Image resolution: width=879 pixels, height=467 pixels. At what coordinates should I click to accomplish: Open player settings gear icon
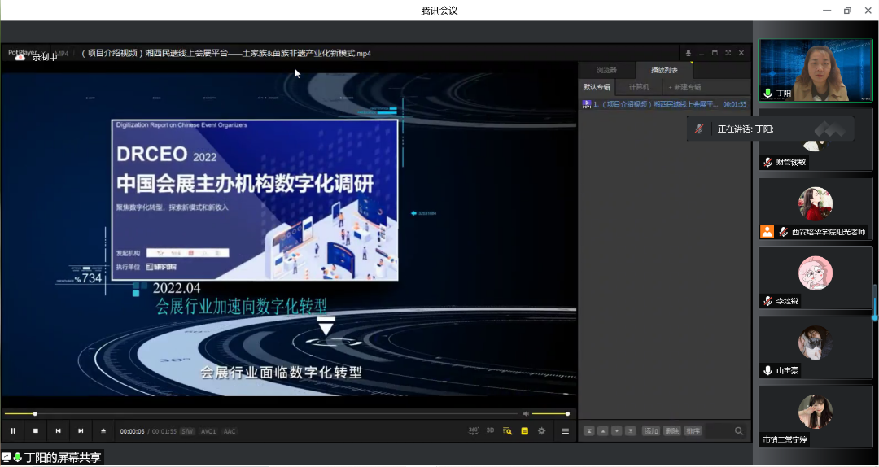point(542,430)
